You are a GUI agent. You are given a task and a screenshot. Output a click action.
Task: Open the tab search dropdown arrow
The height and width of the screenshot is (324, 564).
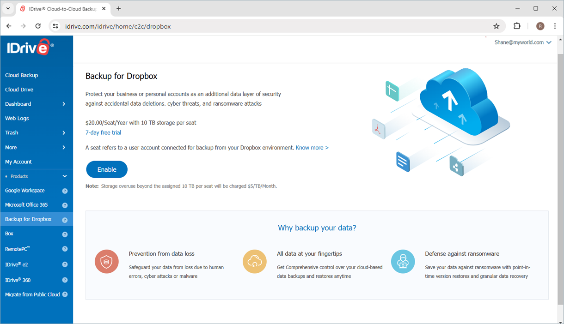[x=8, y=8]
